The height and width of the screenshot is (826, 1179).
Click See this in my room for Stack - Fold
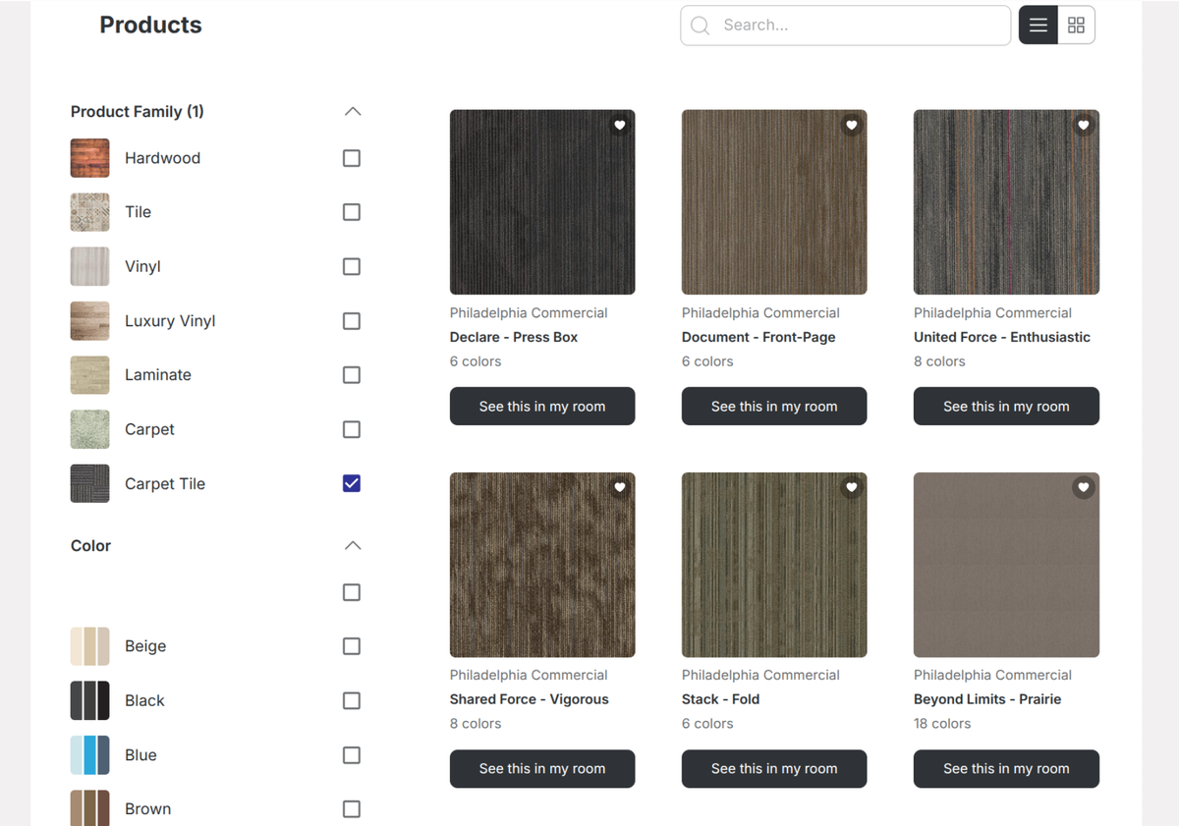tap(773, 768)
